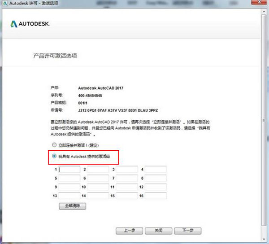Click the Close (关闭) button at bottom

(x=159, y=231)
